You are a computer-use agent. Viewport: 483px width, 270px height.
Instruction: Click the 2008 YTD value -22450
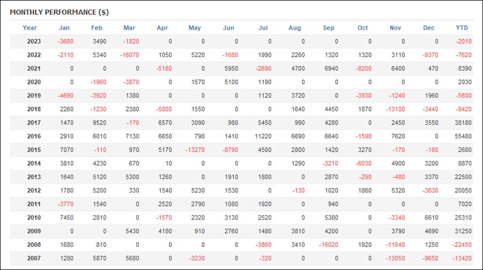click(462, 245)
